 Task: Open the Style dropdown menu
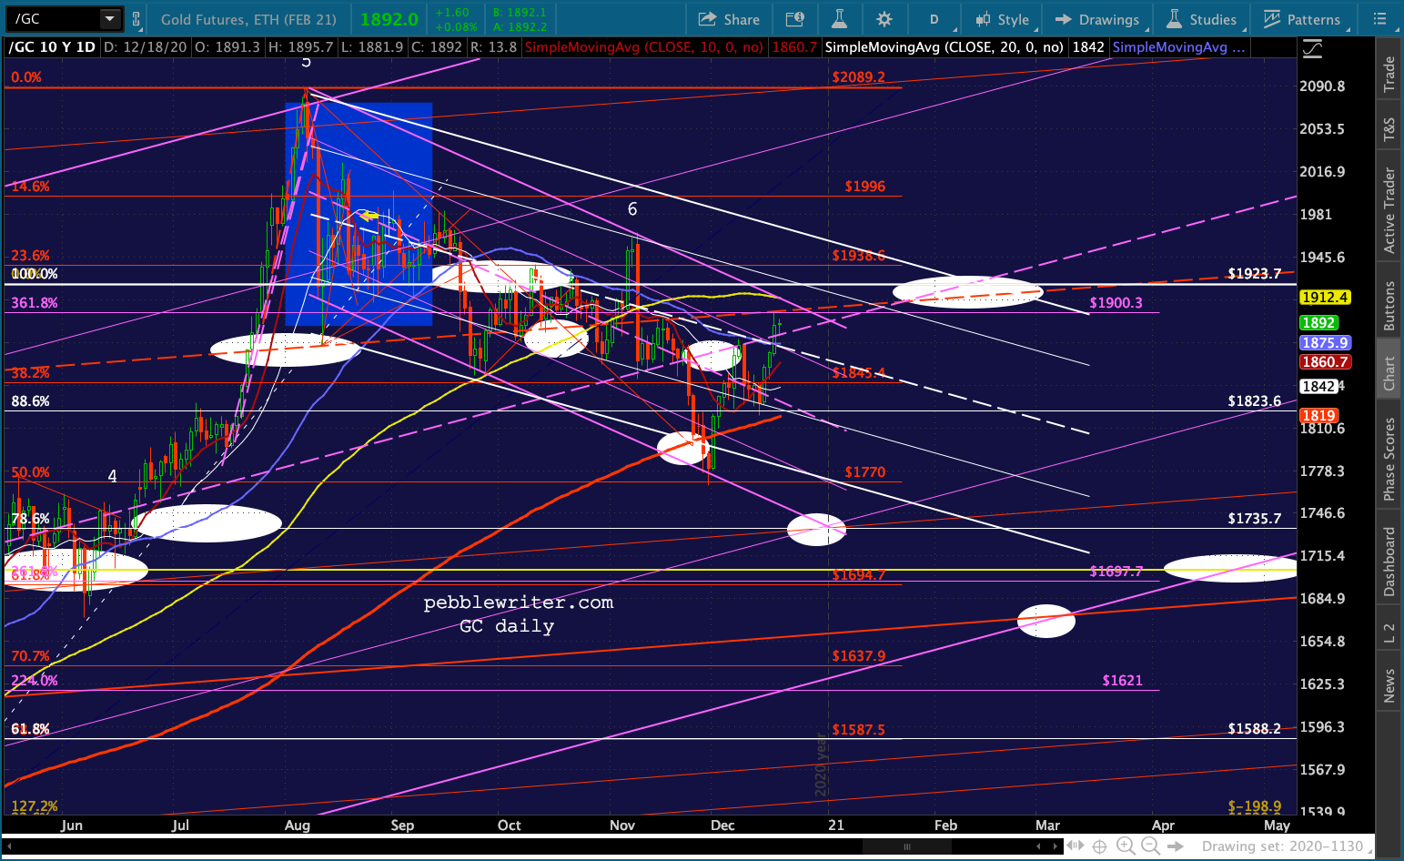pos(1003,19)
